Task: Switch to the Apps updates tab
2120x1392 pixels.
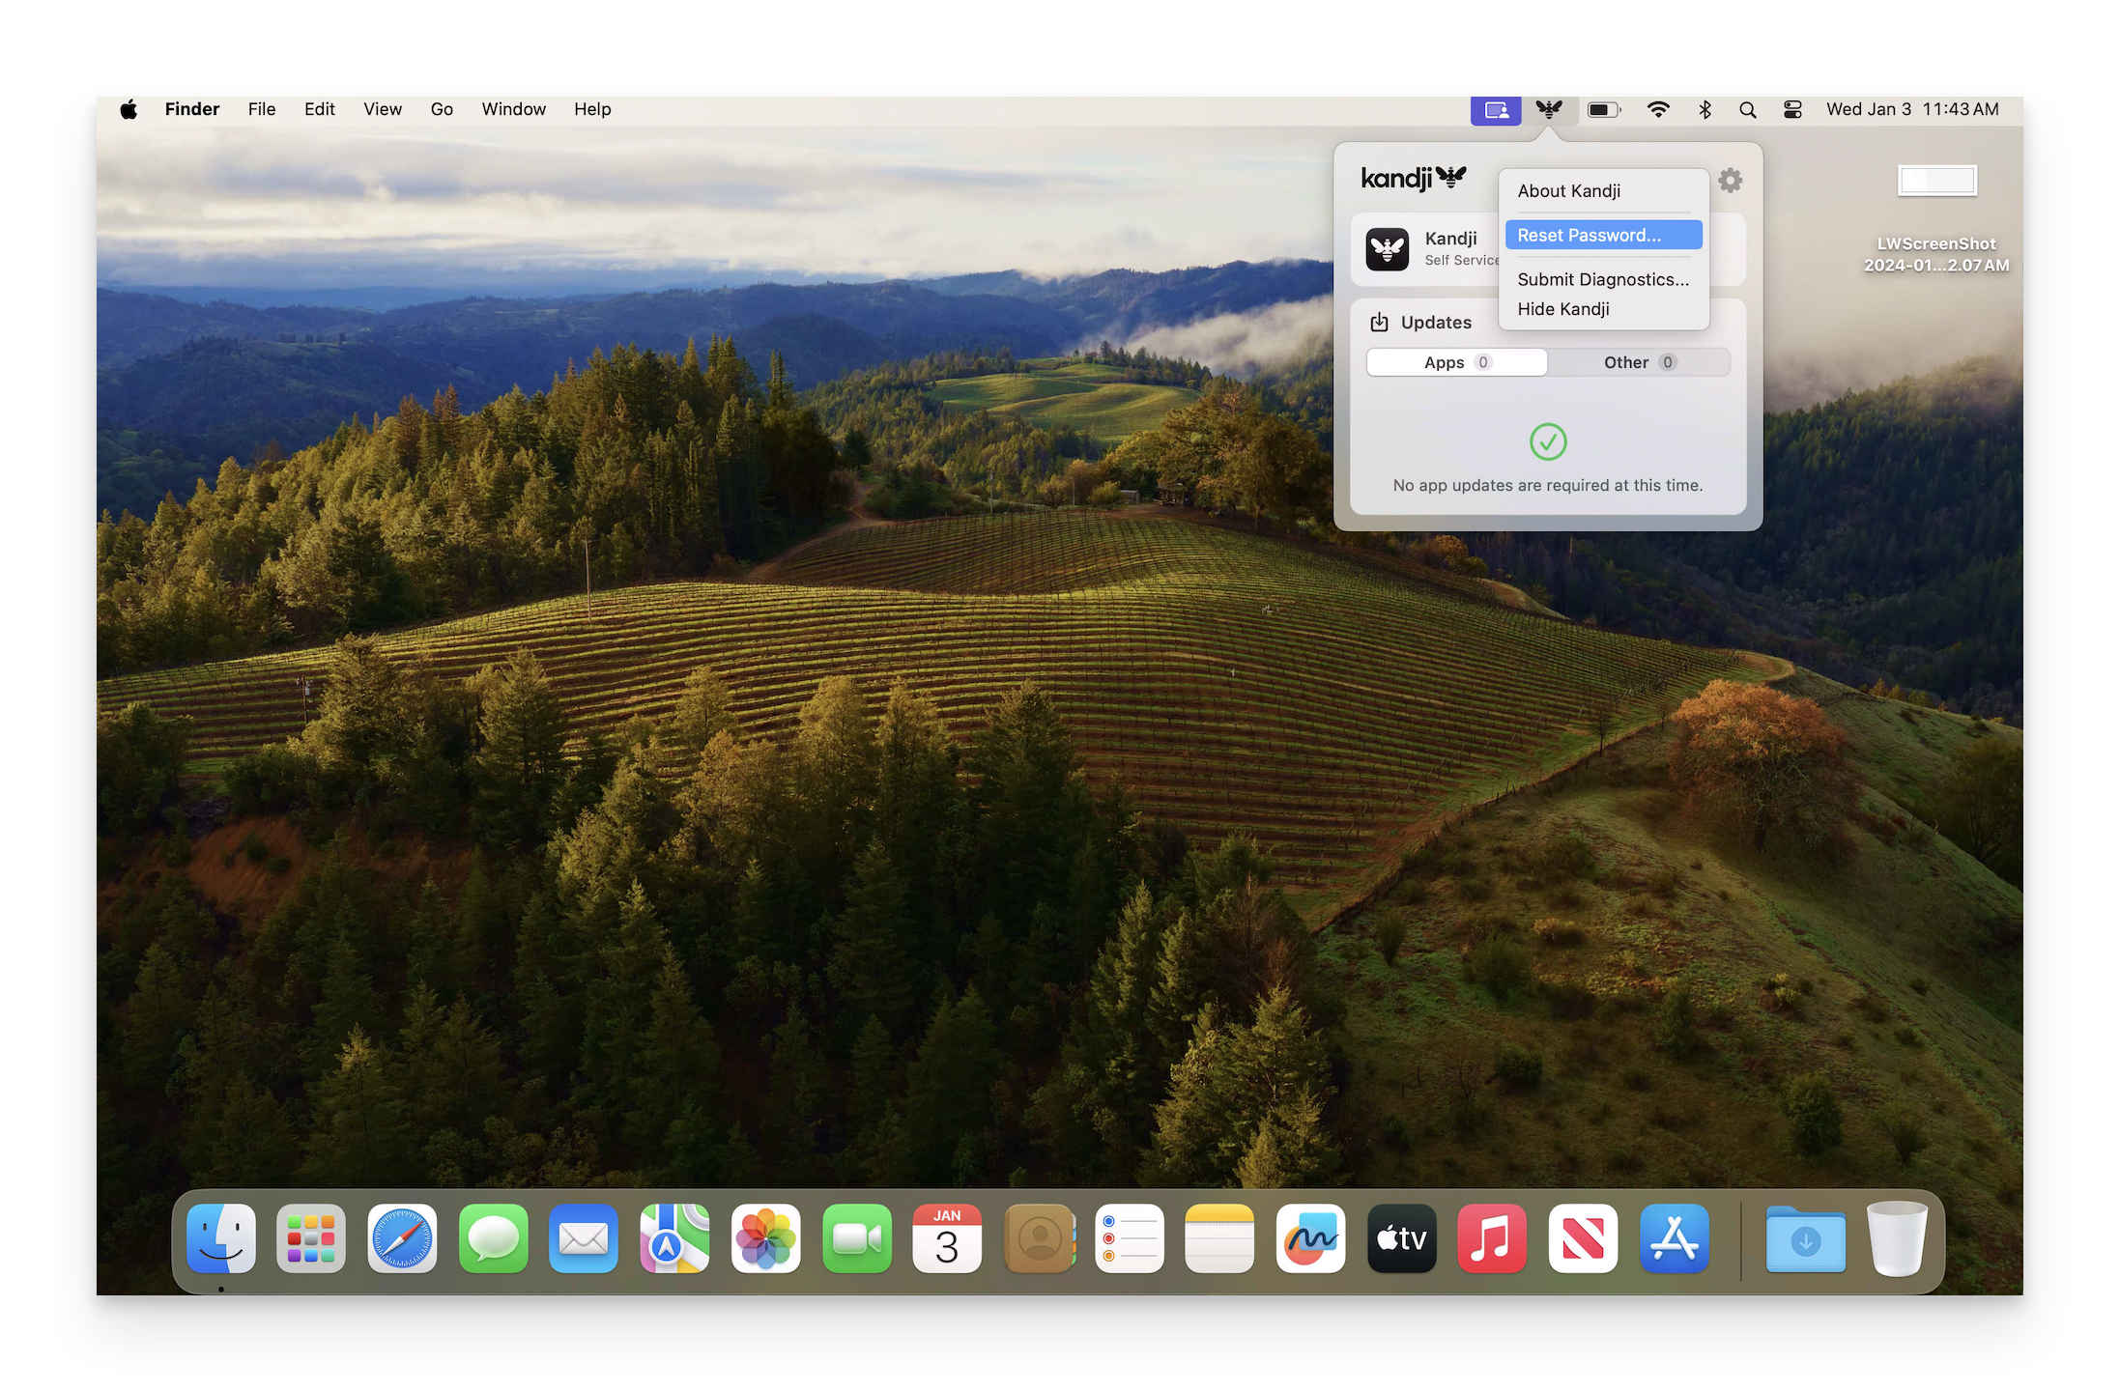Action: click(1457, 362)
